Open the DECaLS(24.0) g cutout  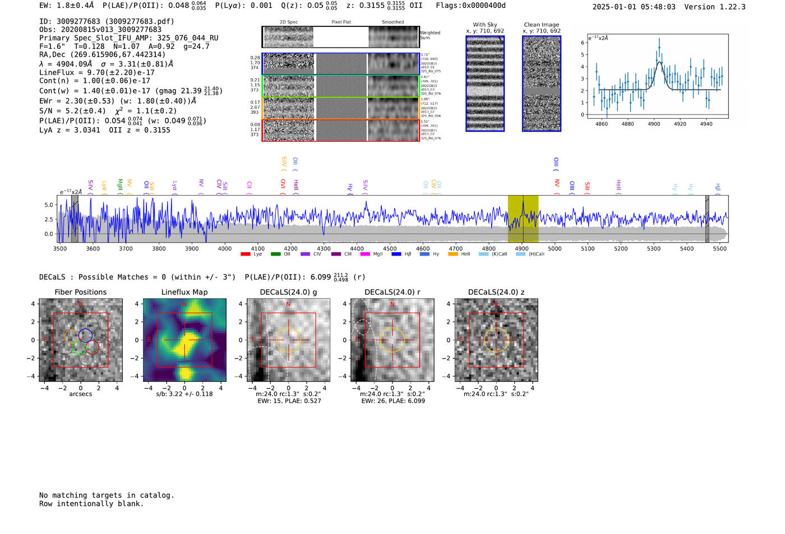[289, 340]
